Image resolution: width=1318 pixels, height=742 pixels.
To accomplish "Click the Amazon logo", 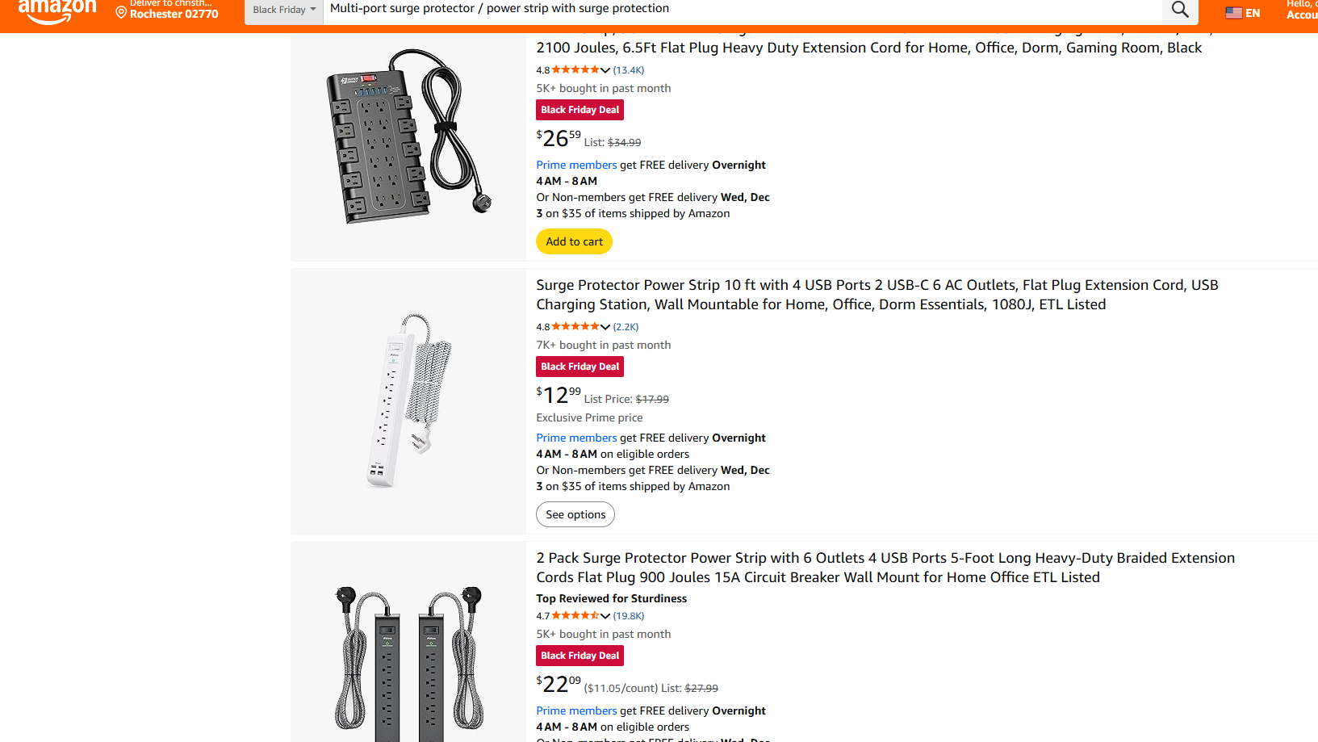I will [57, 11].
